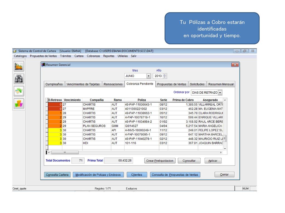Click the Aplicar button
The image size is (285, 213).
point(213,161)
